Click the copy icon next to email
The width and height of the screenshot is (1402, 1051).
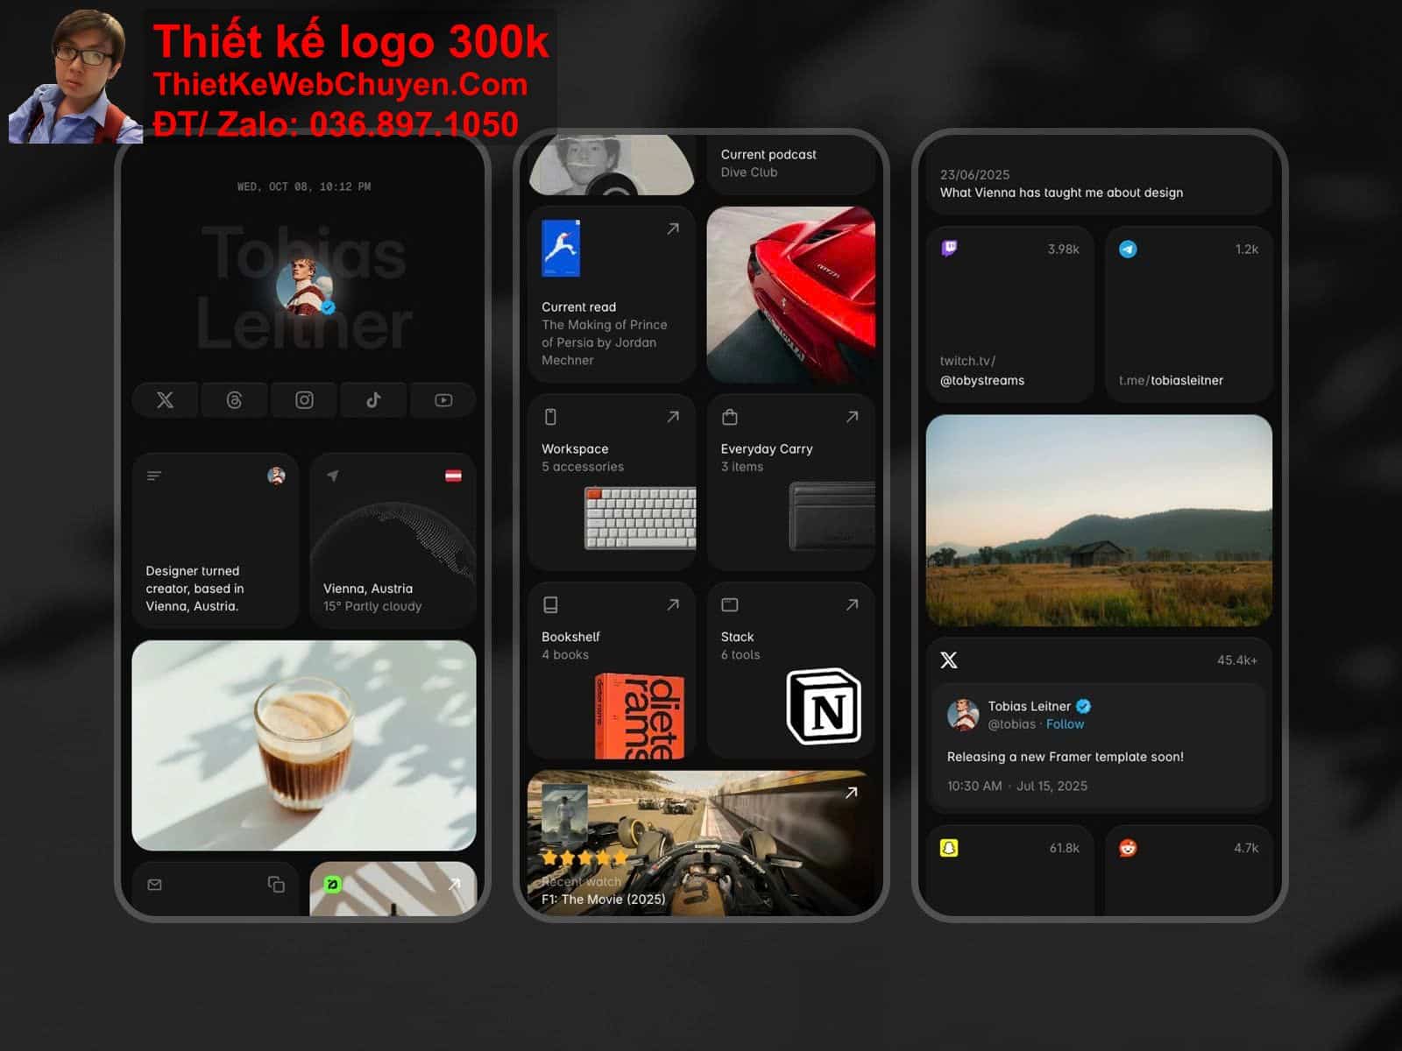[x=276, y=885]
